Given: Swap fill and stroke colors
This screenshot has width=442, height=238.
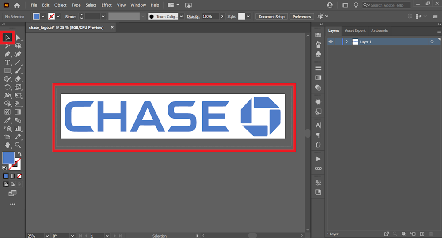Looking at the screenshot, I should point(19,154).
